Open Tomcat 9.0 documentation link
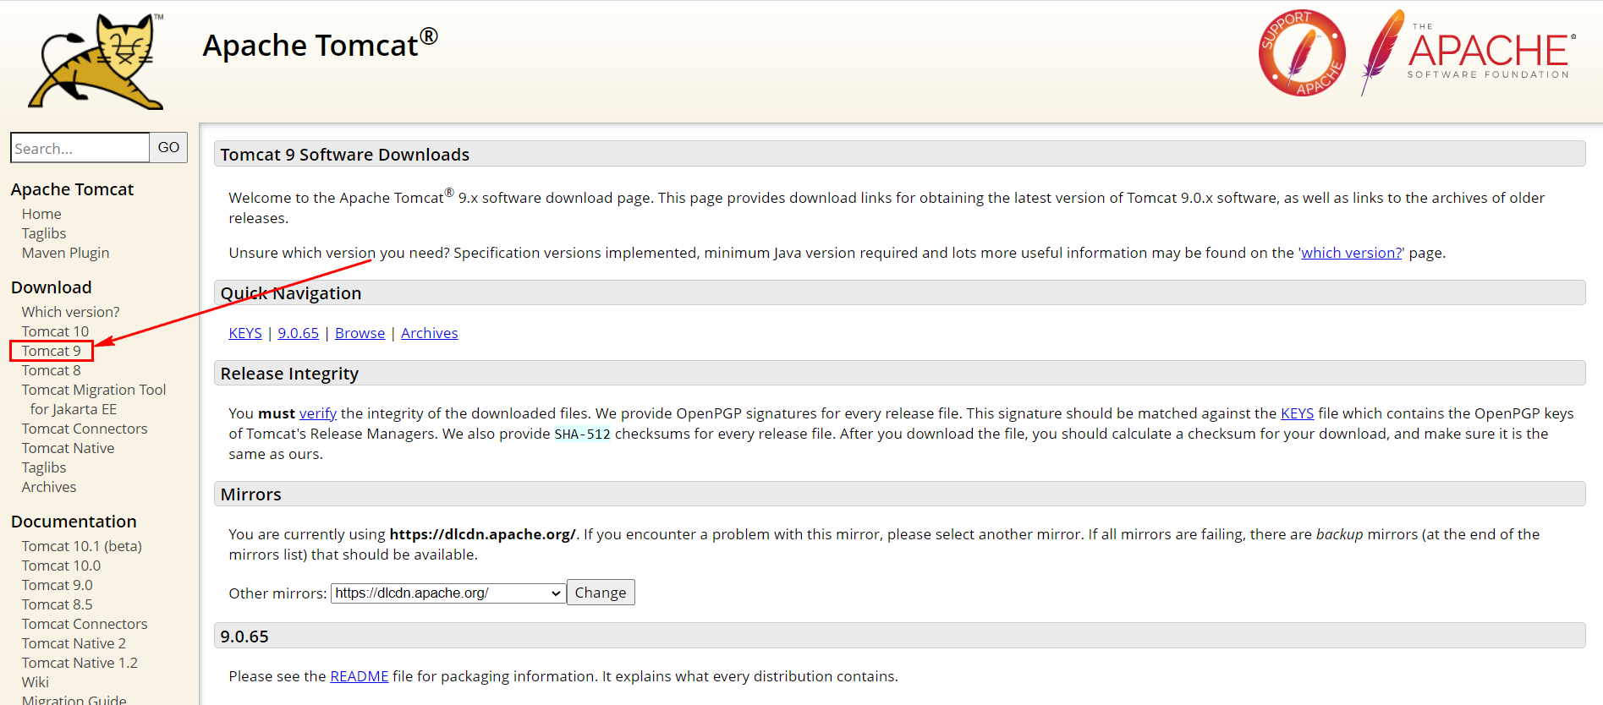The height and width of the screenshot is (705, 1603). [x=58, y=585]
